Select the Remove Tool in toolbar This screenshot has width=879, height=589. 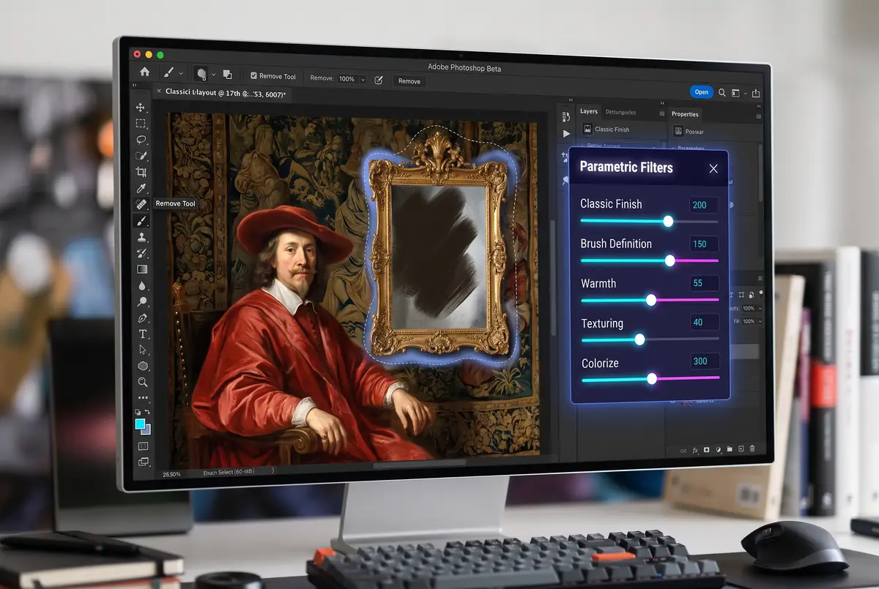[141, 204]
